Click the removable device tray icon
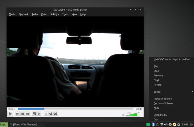 pyautogui.click(x=157, y=124)
